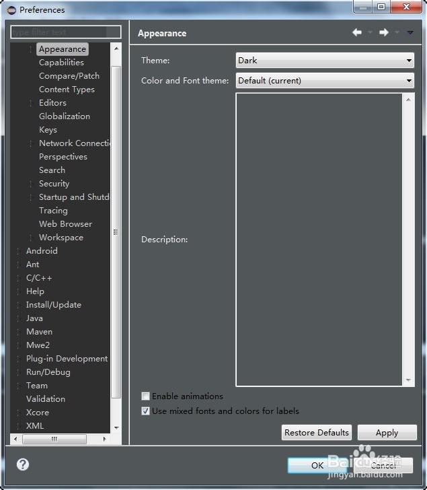The height and width of the screenshot is (490, 427).
Task: Select Install/Update in the tree
Action: coord(53,305)
